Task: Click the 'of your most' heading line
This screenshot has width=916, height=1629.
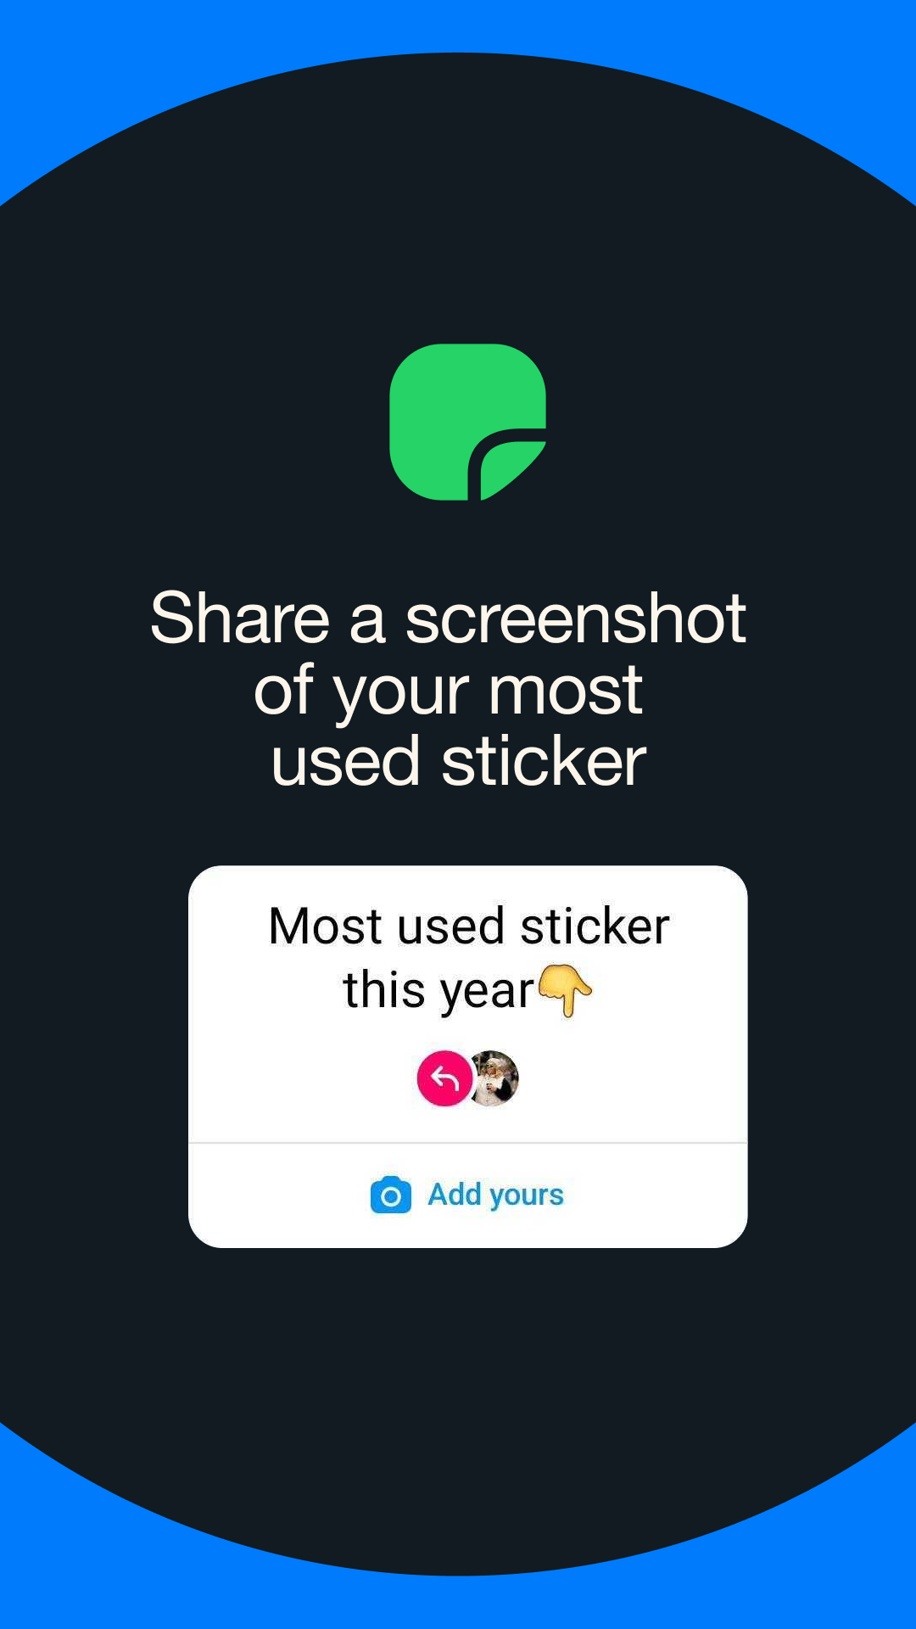Action: 449,691
